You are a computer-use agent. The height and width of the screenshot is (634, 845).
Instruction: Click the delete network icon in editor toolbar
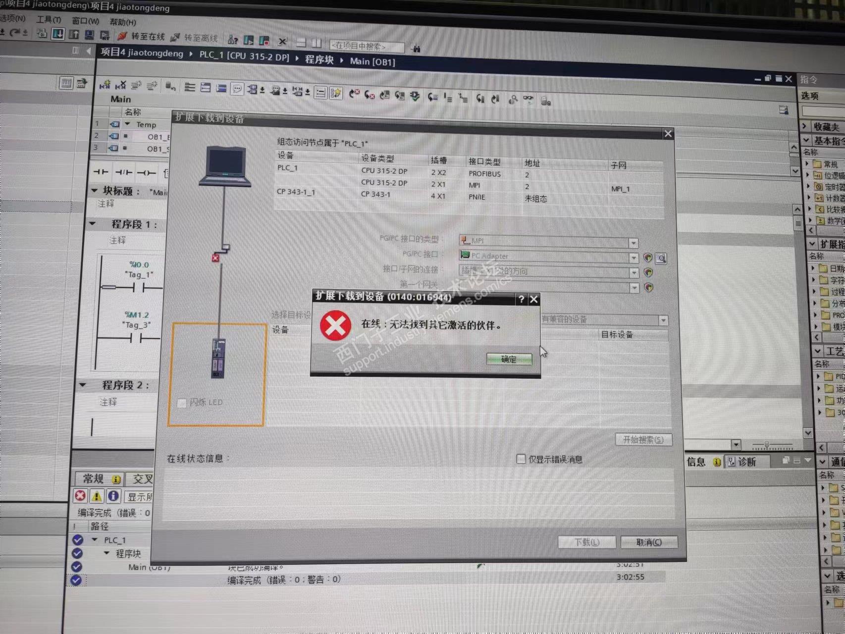pyautogui.click(x=120, y=85)
